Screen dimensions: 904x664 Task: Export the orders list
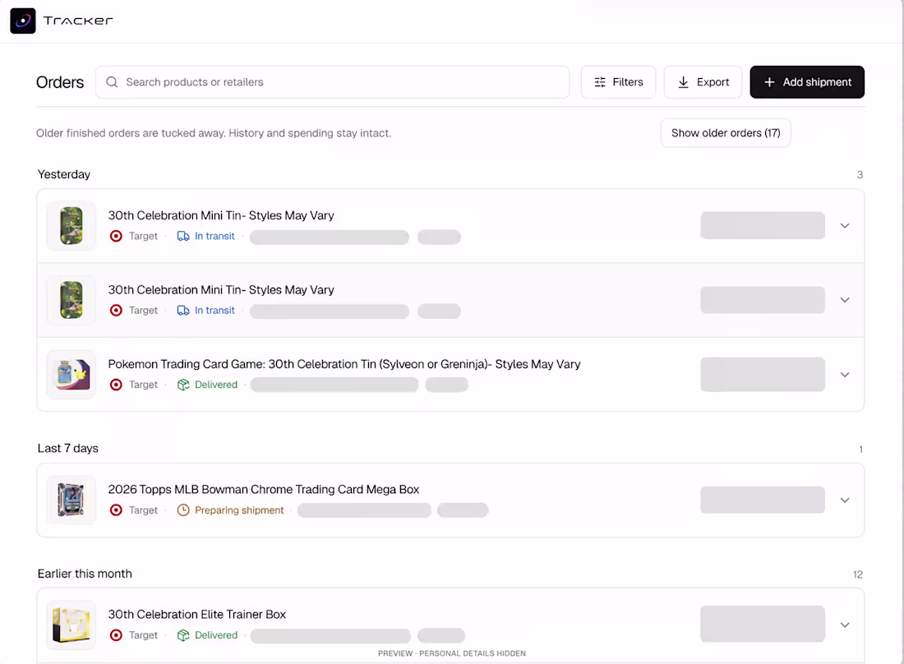pos(703,82)
